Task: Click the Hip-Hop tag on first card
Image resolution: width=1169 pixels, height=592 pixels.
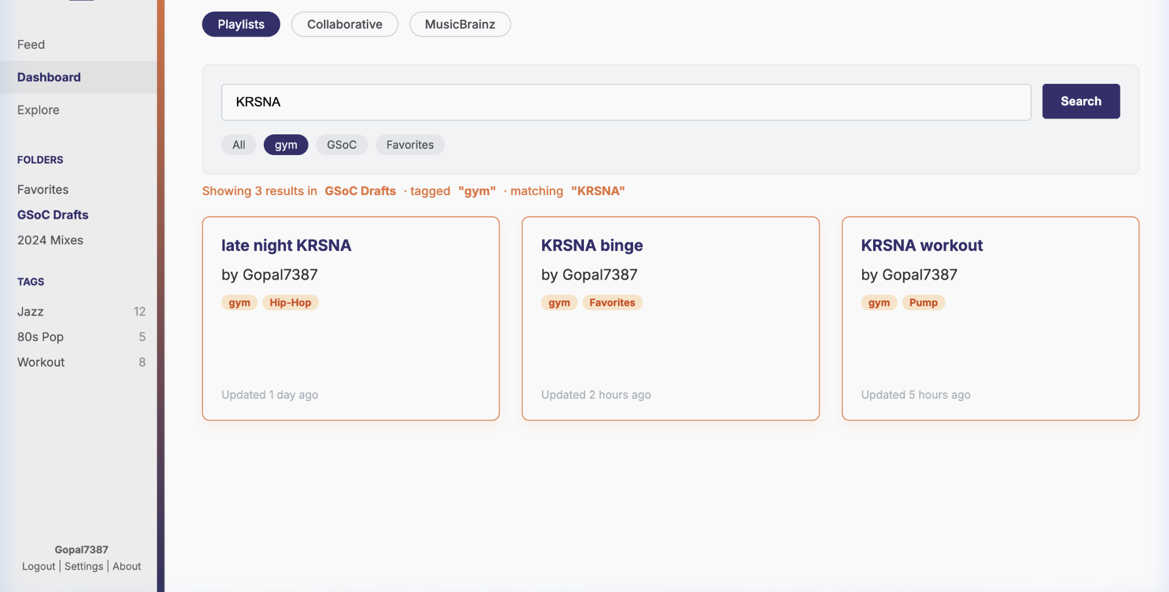Action: pos(290,303)
